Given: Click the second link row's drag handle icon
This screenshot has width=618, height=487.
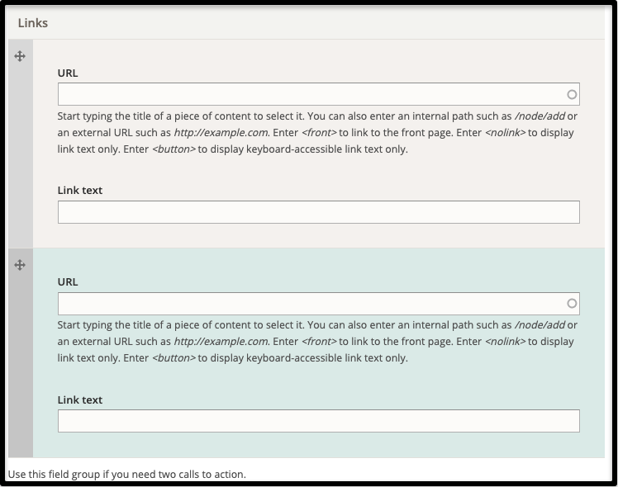Looking at the screenshot, I should click(20, 265).
